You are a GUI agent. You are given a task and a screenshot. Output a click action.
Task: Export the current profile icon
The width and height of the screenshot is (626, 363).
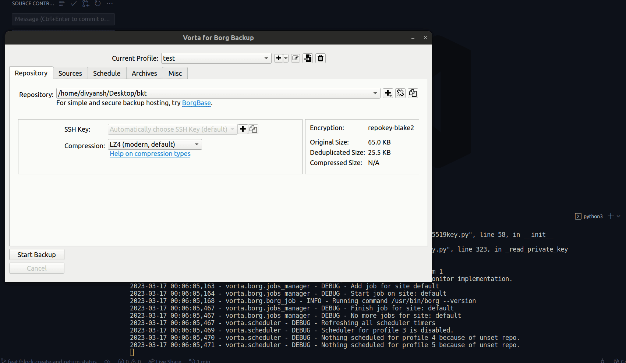(308, 58)
